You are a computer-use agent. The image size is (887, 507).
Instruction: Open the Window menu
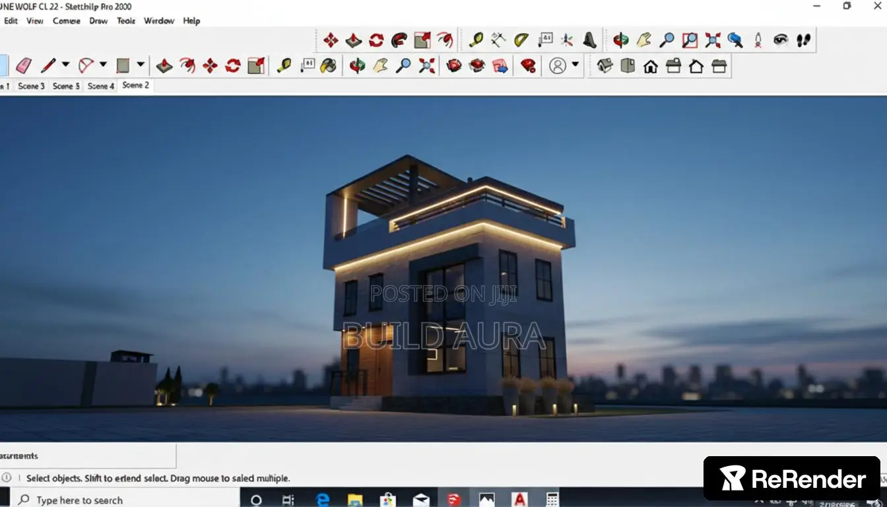[x=159, y=20]
